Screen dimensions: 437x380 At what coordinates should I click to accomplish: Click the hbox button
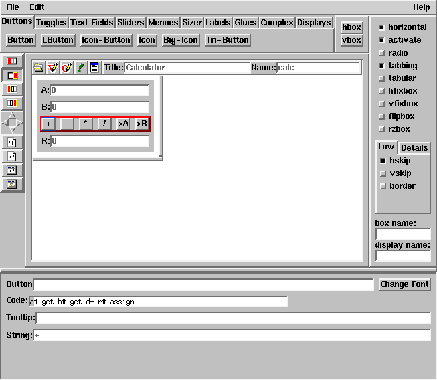pos(351,27)
